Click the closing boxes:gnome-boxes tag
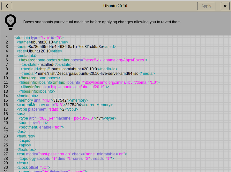Image resolution: width=231 pixels, height=172 pixels. tap(40, 78)
